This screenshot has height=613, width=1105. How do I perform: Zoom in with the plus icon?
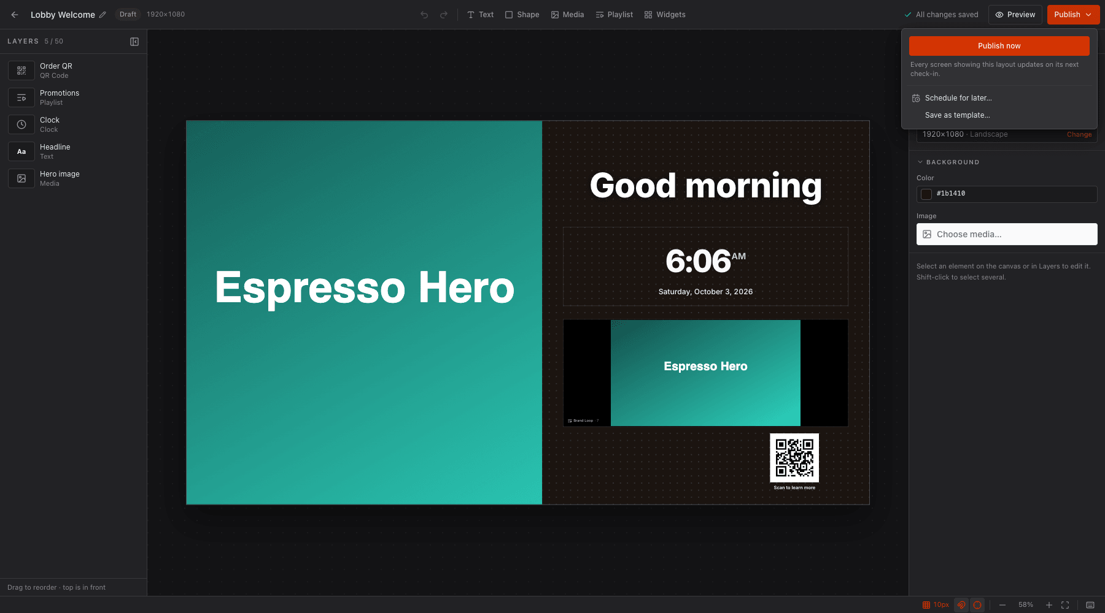pyautogui.click(x=1049, y=605)
